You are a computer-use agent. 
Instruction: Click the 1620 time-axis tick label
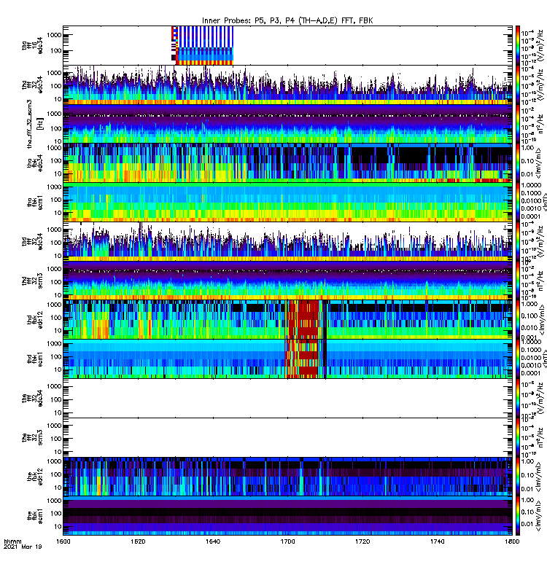coord(138,541)
